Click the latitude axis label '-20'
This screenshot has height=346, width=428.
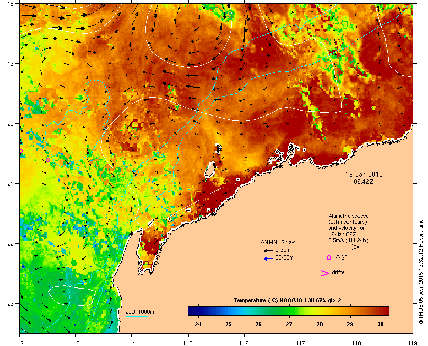(x=9, y=124)
